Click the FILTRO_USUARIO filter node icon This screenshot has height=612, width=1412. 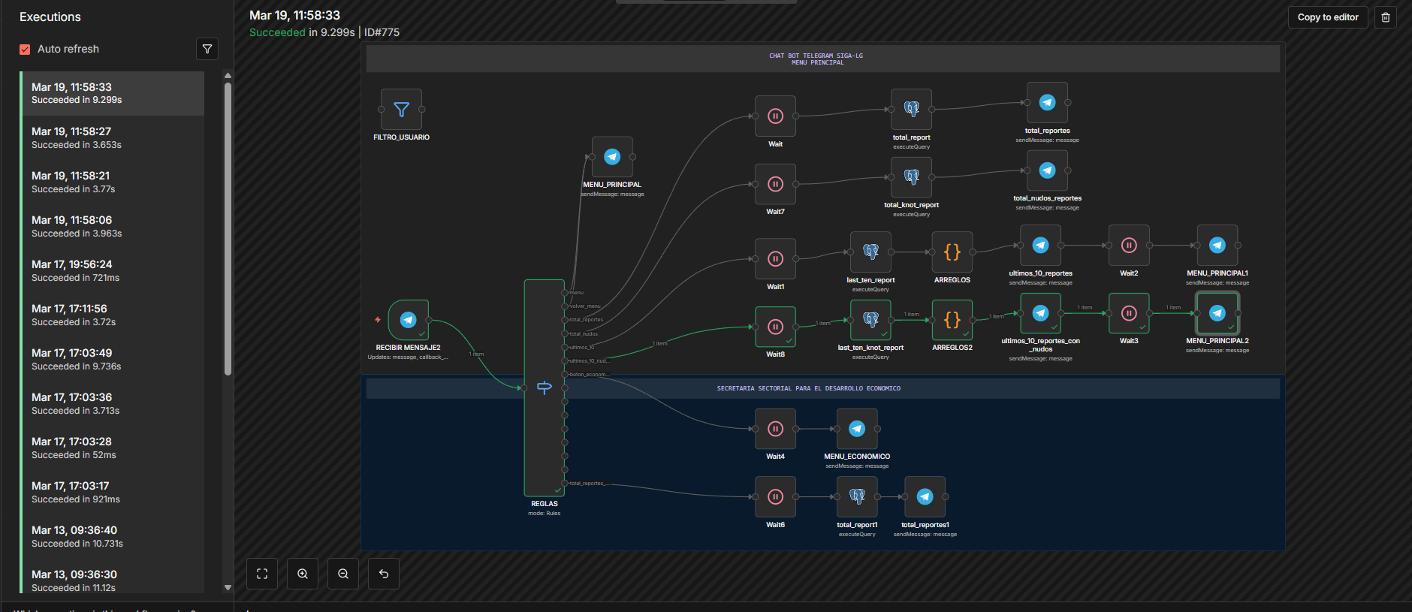[x=401, y=110]
